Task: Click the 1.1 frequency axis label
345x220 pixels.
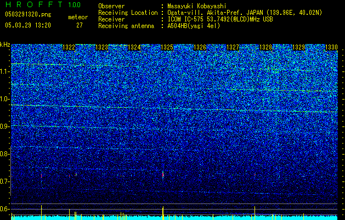Action: [x=5, y=71]
